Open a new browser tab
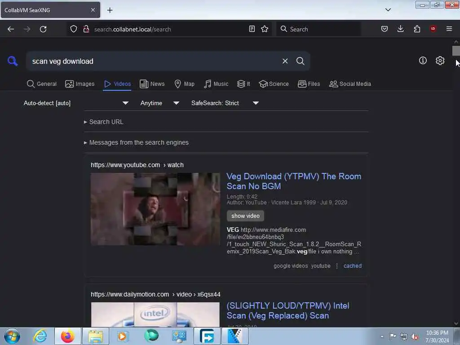 (110, 10)
